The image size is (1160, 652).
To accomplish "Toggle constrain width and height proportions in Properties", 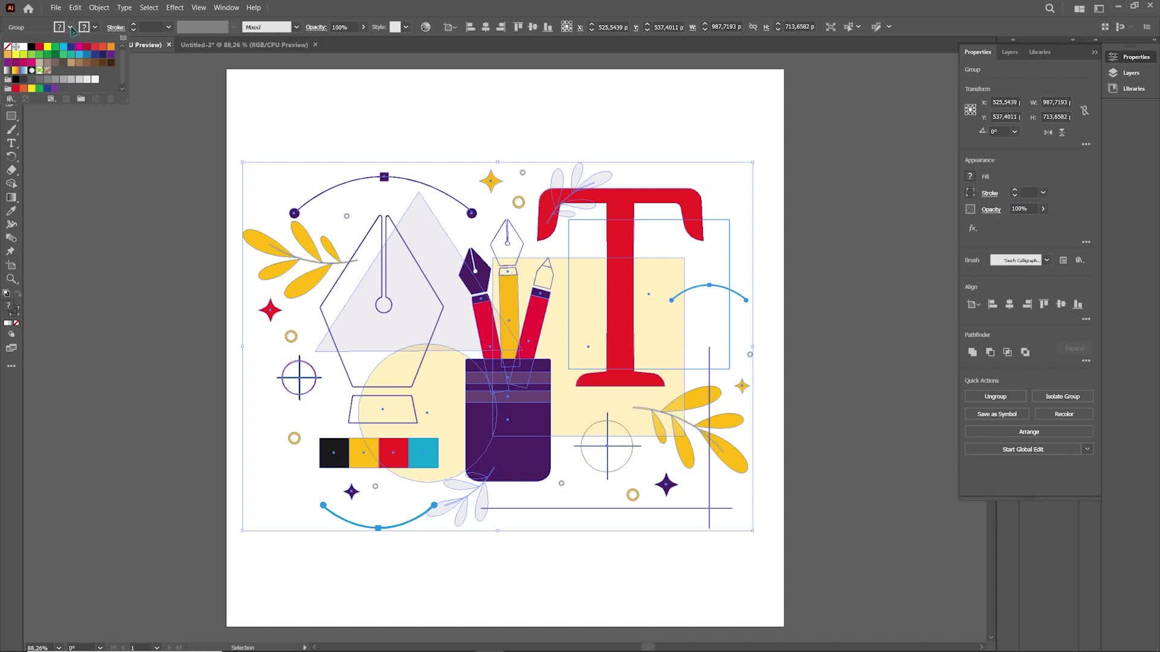I will 1084,110.
